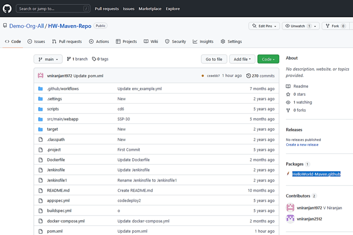353x235 pixels.
Task: Click the Jenkinsfile1 file icon
Action: (41, 180)
